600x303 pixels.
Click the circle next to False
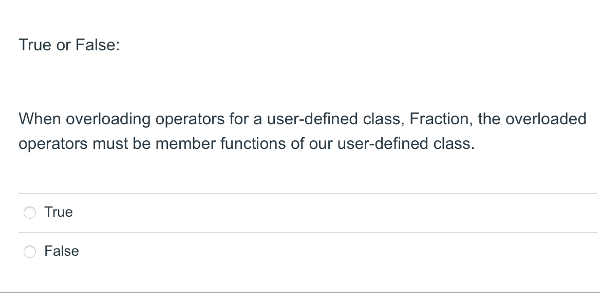point(30,251)
